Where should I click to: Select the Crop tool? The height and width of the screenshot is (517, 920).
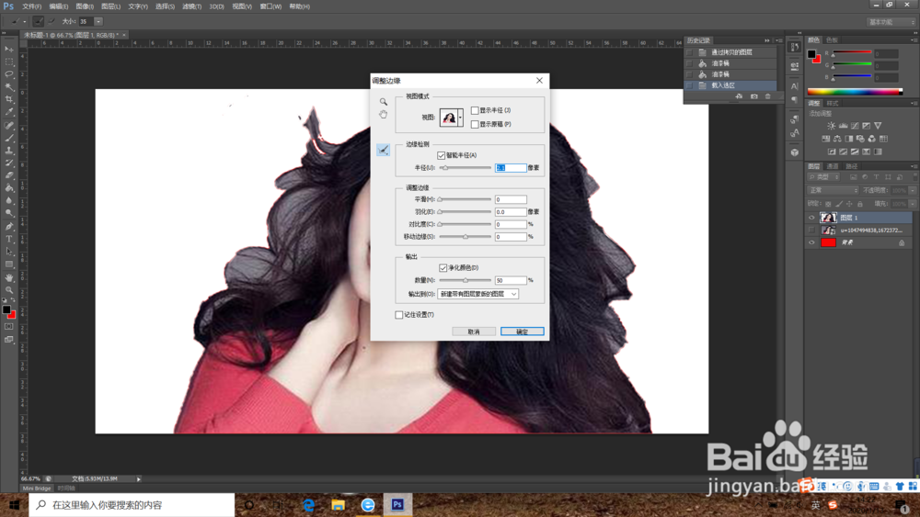coord(9,99)
